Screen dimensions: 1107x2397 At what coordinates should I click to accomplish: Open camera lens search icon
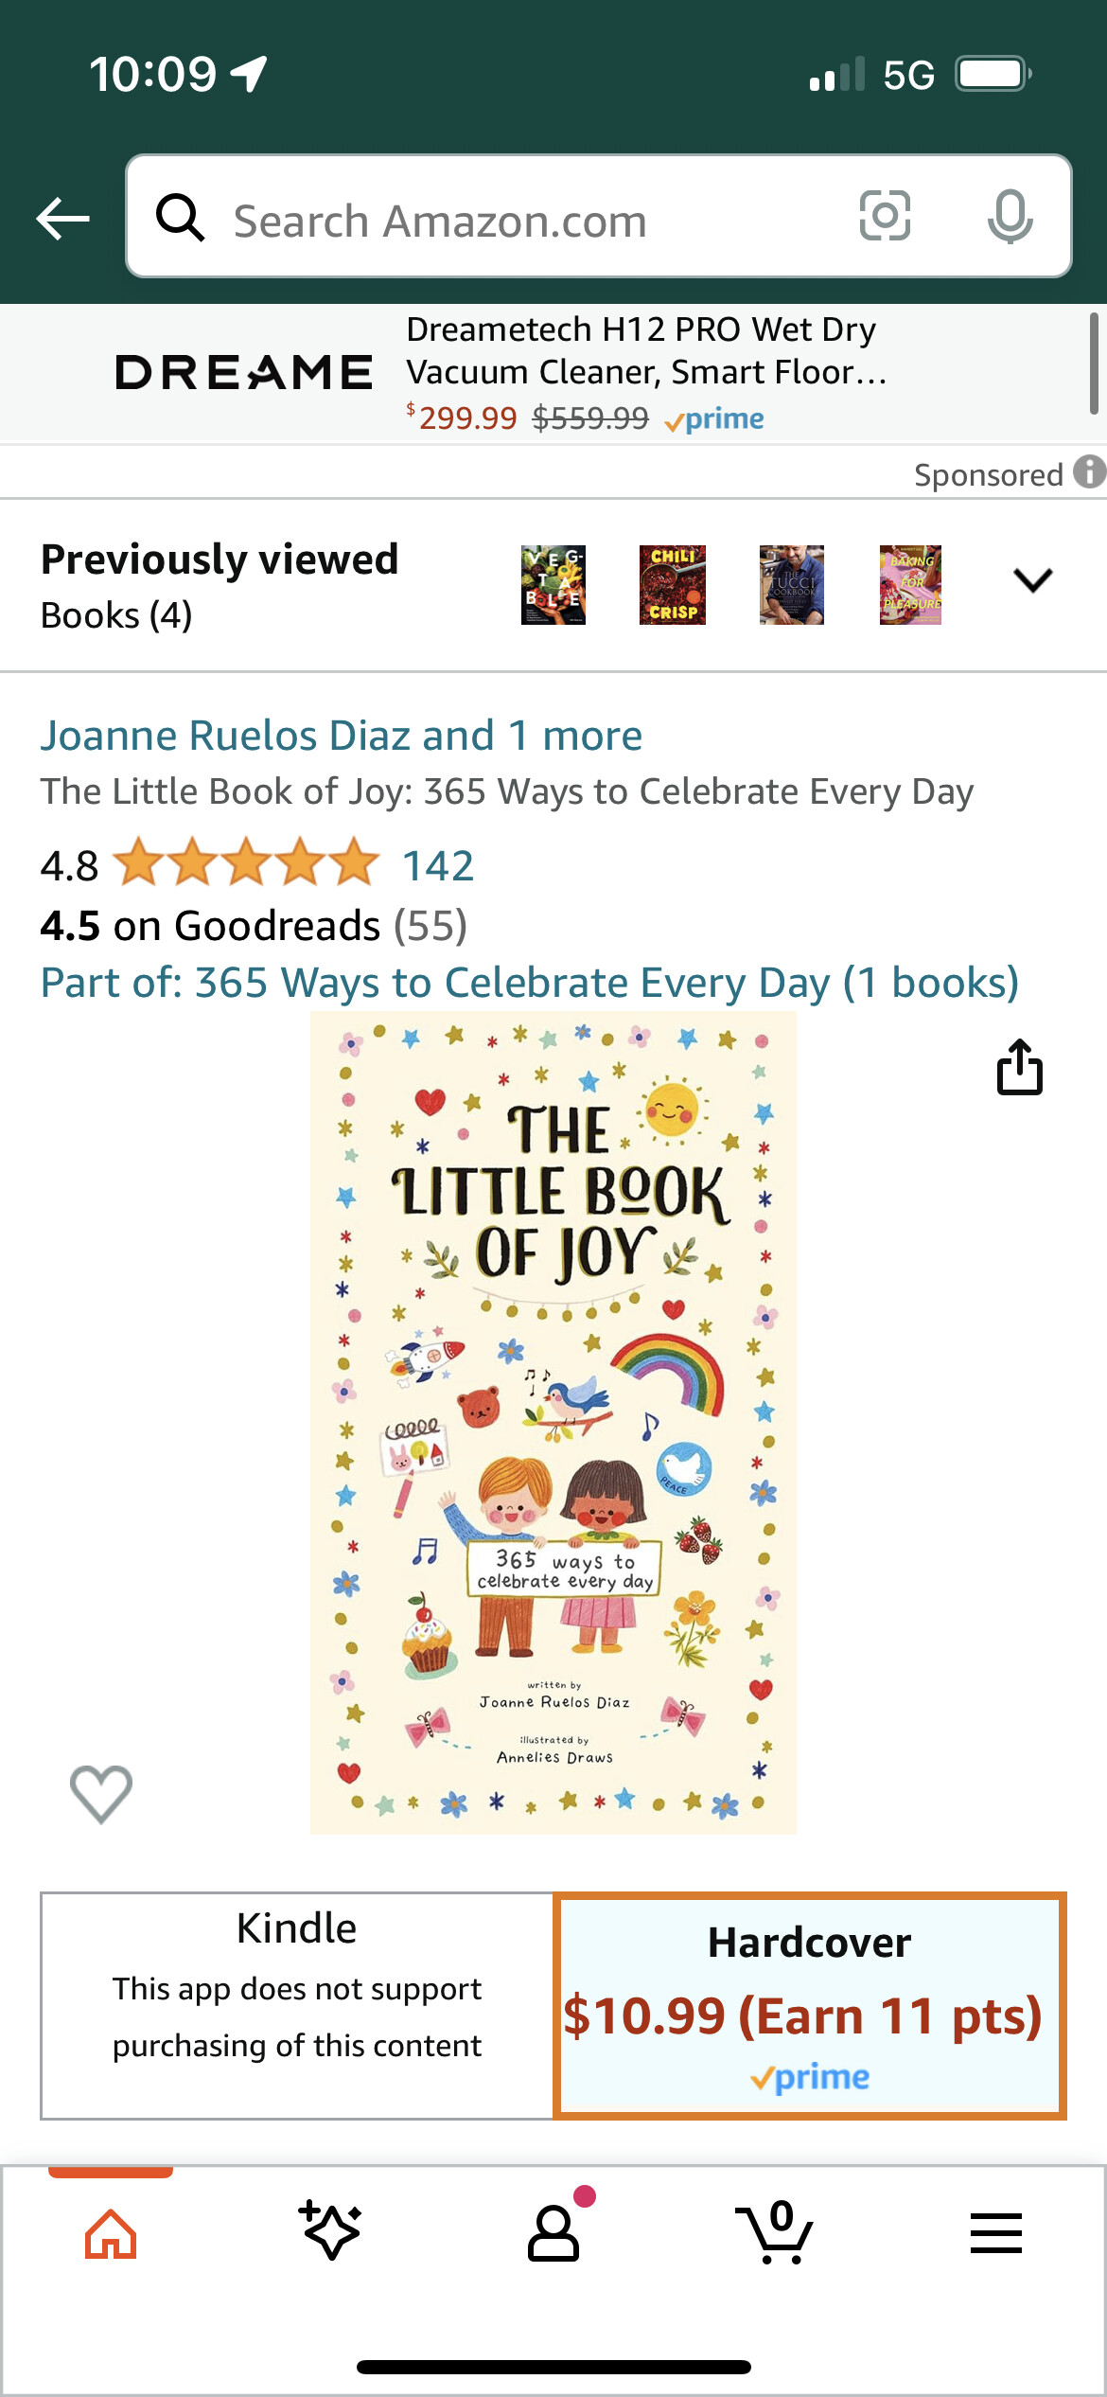885,216
